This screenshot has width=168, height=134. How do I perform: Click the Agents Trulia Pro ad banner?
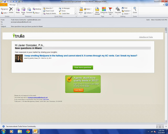[x=83, y=84]
